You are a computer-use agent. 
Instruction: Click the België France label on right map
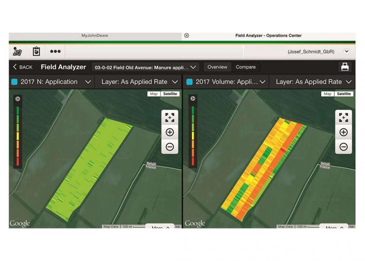325,165
